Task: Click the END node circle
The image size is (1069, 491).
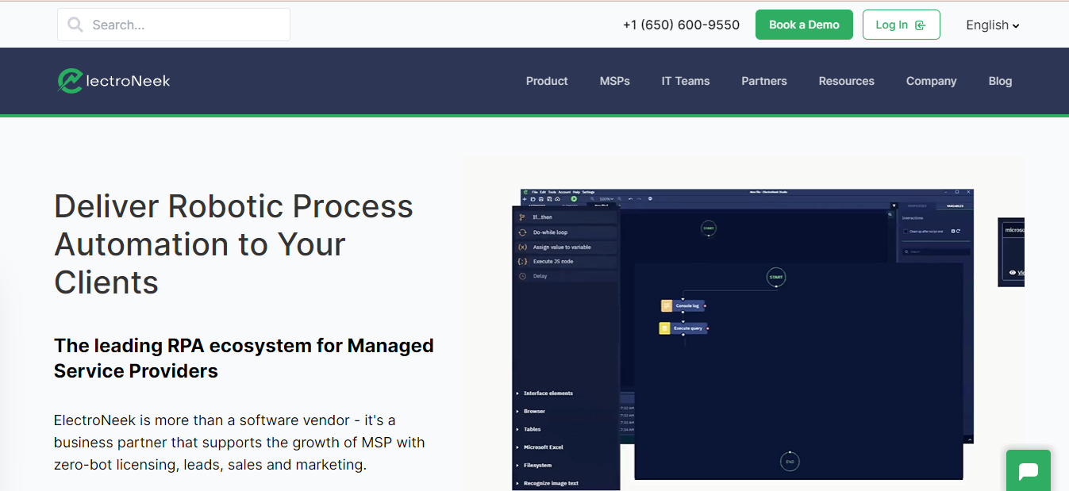Action: click(x=790, y=462)
